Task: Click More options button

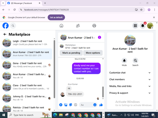Action: click(x=93, y=53)
